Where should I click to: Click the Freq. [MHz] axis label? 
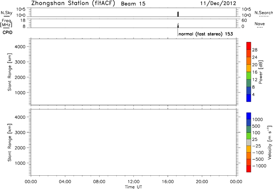pyautogui.click(x=6, y=23)
